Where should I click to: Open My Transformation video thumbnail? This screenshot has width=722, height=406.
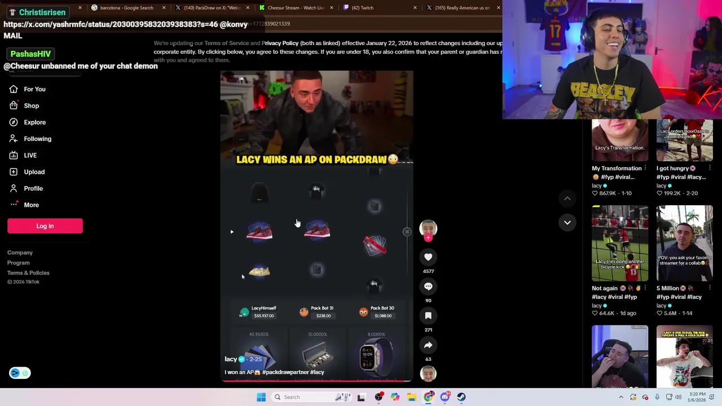point(620,140)
